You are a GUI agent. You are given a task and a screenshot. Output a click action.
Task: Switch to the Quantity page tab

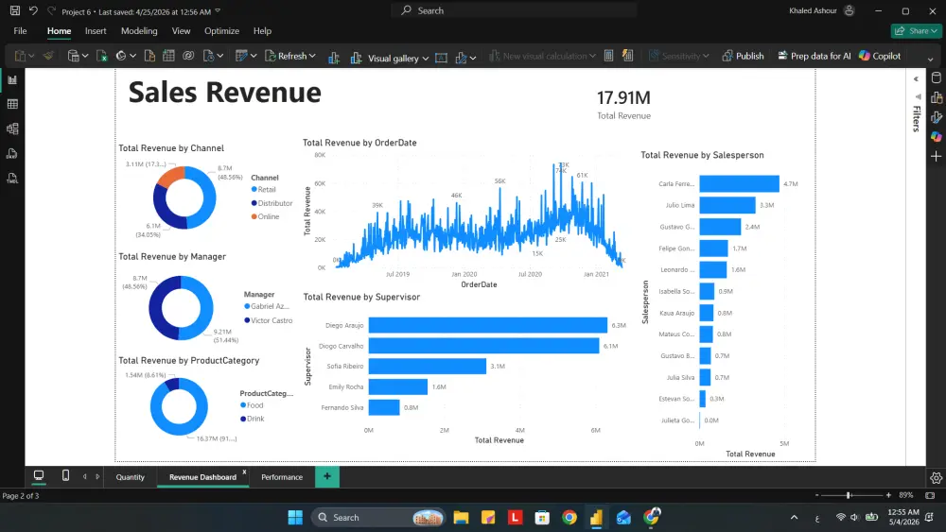pos(131,476)
